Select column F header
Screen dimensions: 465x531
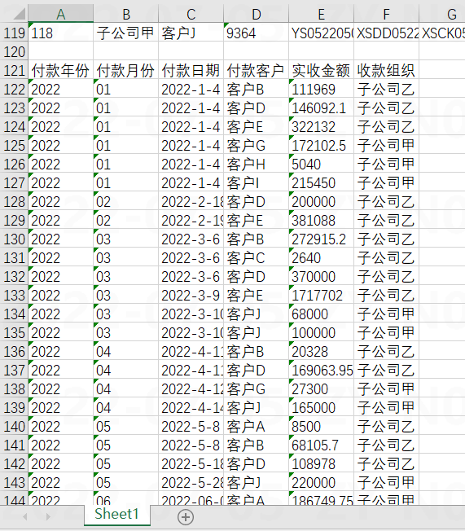386,14
